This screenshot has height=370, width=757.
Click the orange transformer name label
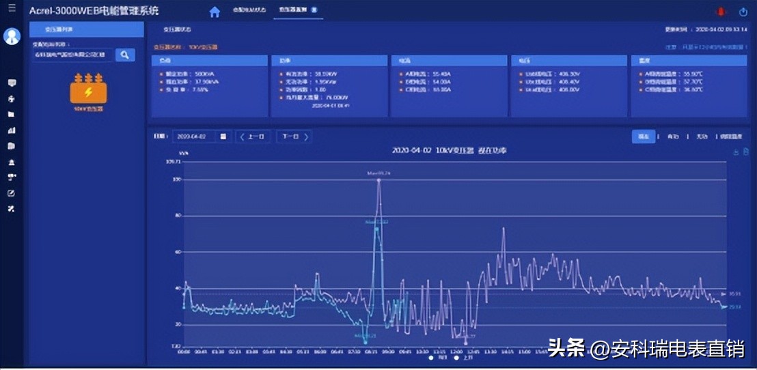(186, 47)
